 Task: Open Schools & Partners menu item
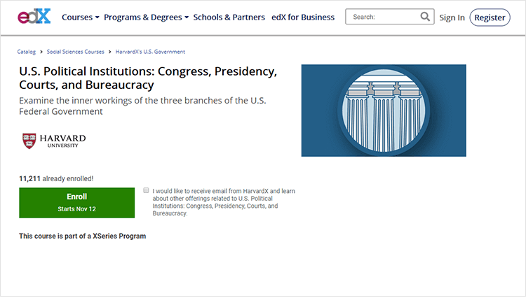(x=229, y=17)
